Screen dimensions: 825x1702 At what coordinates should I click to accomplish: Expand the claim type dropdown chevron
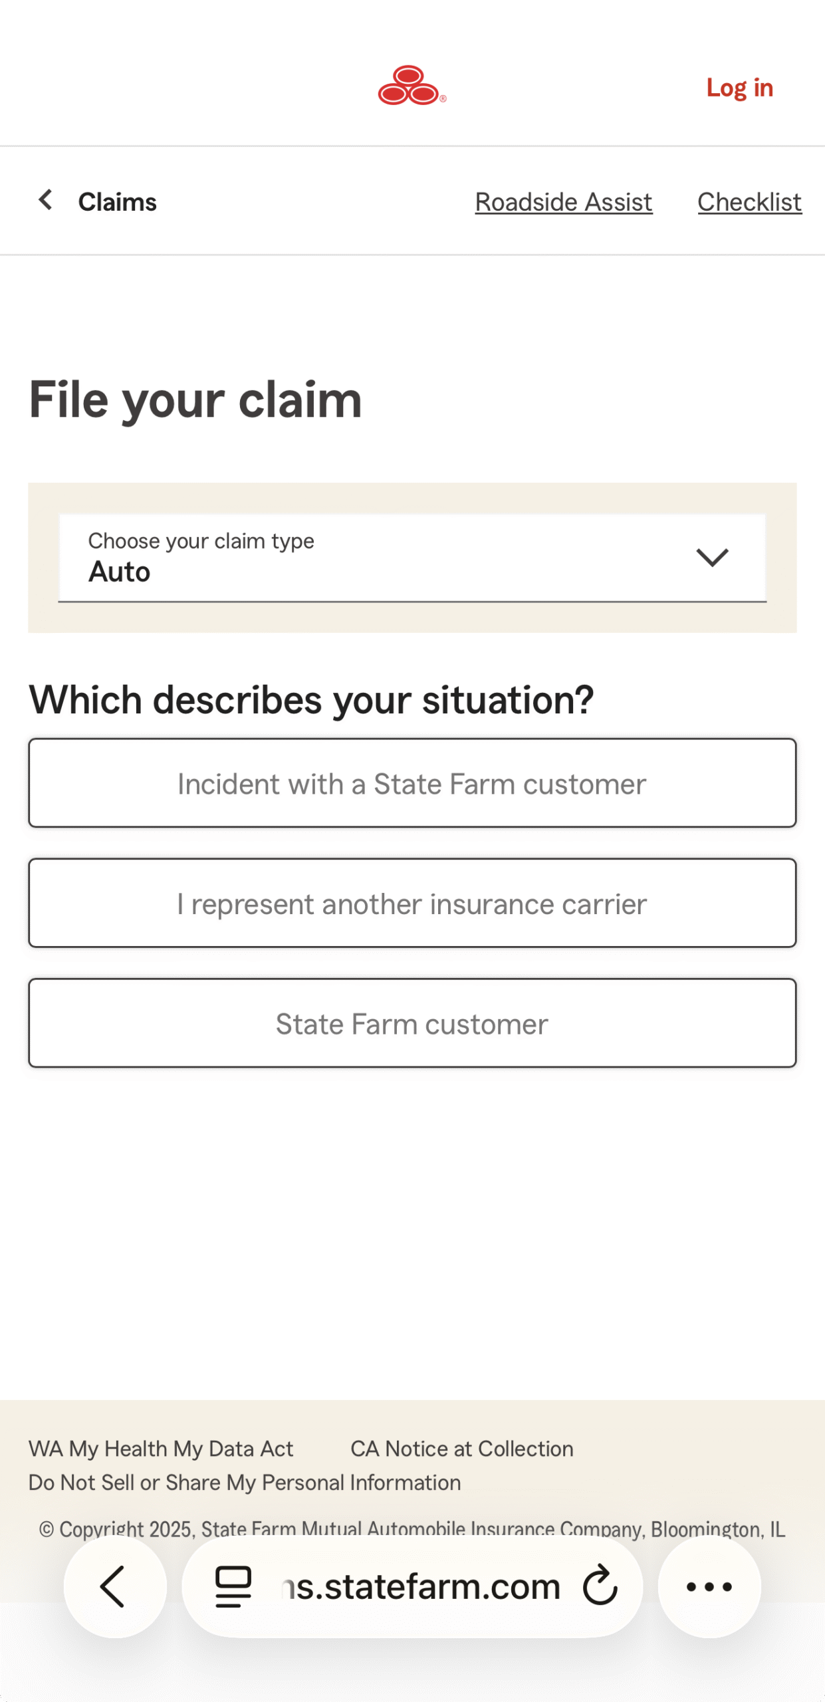tap(712, 557)
